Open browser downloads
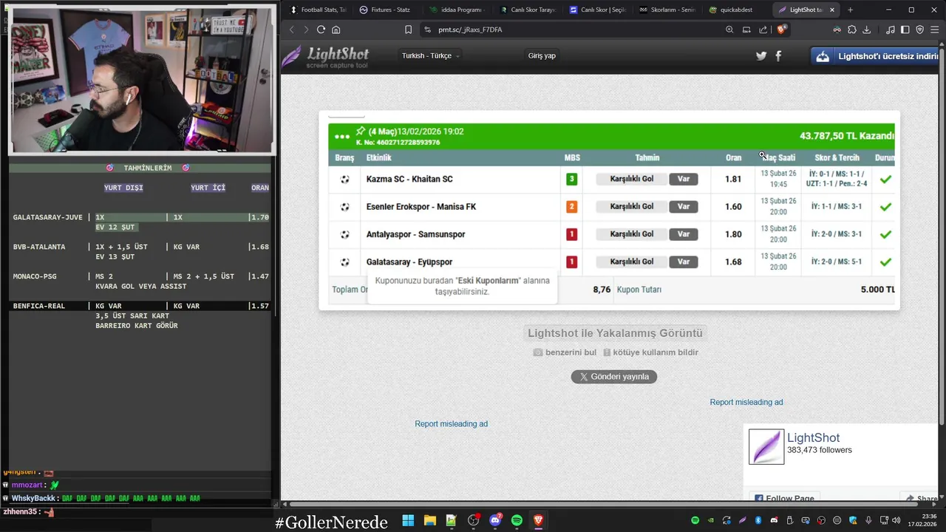The height and width of the screenshot is (532, 946). click(867, 30)
